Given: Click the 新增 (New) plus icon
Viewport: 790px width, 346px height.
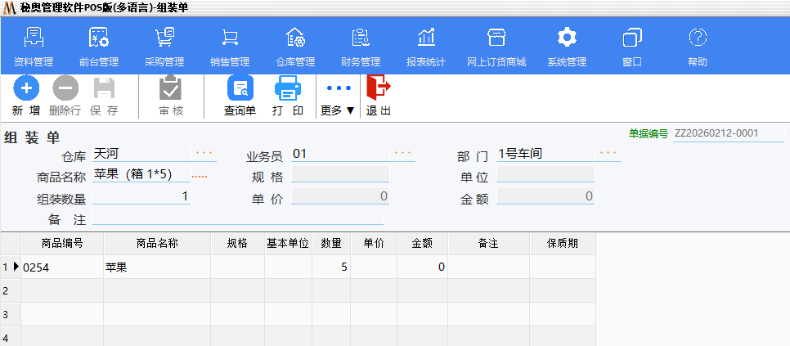Looking at the screenshot, I should [25, 88].
